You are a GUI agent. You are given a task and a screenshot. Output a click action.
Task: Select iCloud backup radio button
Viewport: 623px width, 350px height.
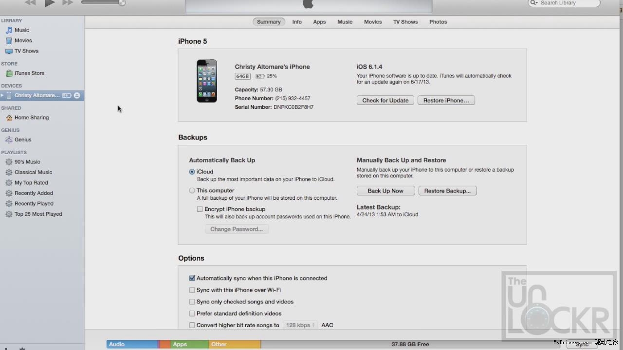[x=192, y=172]
